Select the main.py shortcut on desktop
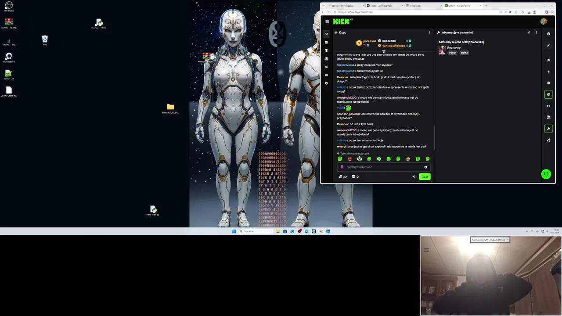562x316 pixels. pyautogui.click(x=98, y=24)
